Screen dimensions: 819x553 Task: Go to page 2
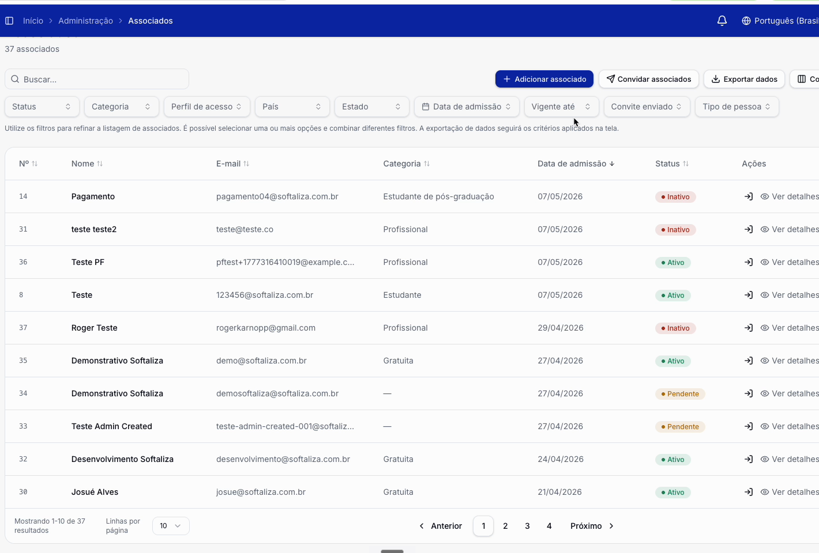pos(505,526)
